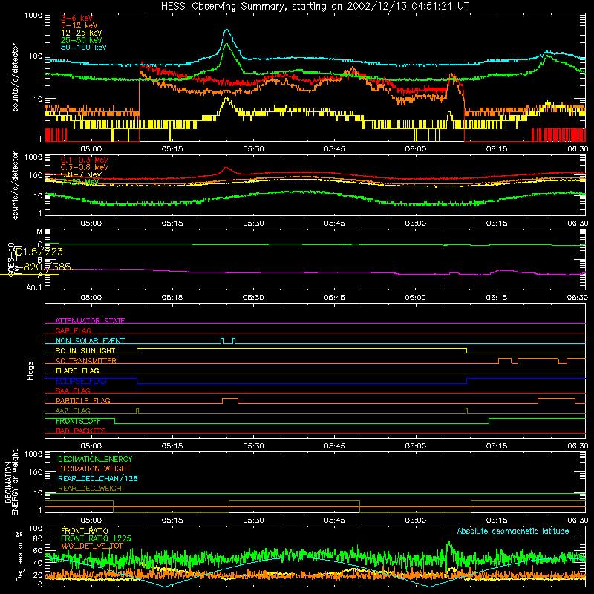
Task: Select the yellow 12-25 keV legend label
Action: tap(81, 33)
